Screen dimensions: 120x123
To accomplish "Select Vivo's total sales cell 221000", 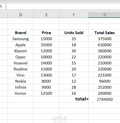I will pos(104,75).
